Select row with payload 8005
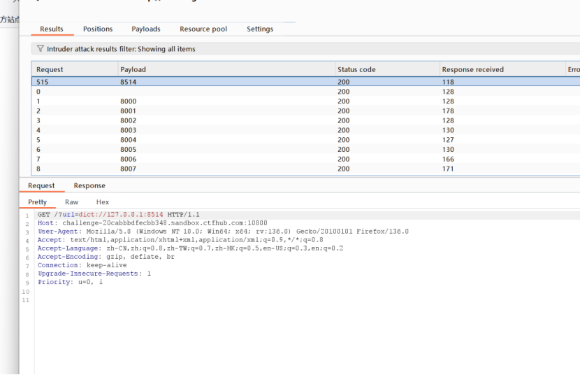 click(x=305, y=149)
